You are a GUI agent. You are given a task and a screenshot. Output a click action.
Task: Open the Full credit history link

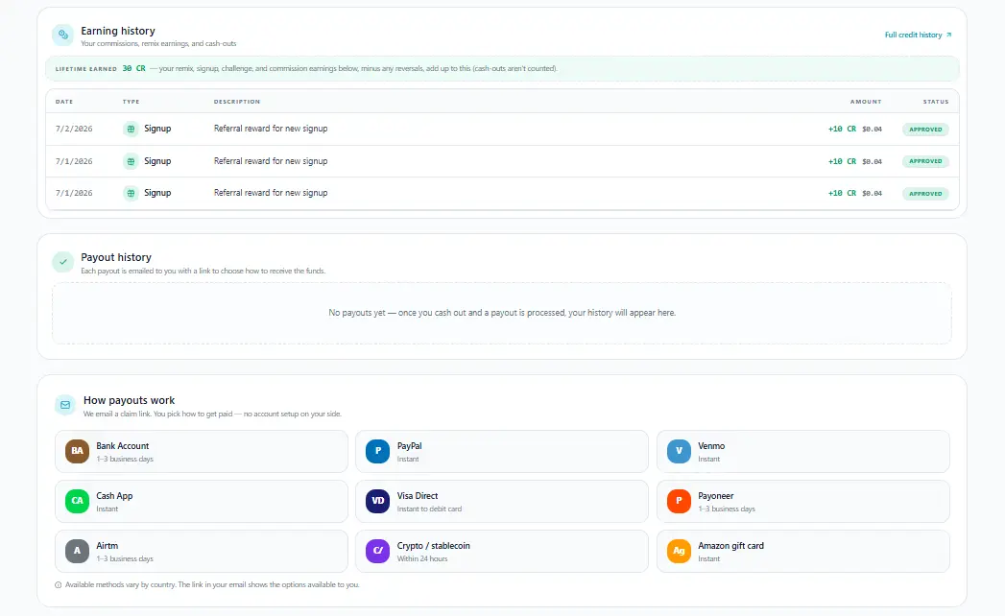point(918,35)
